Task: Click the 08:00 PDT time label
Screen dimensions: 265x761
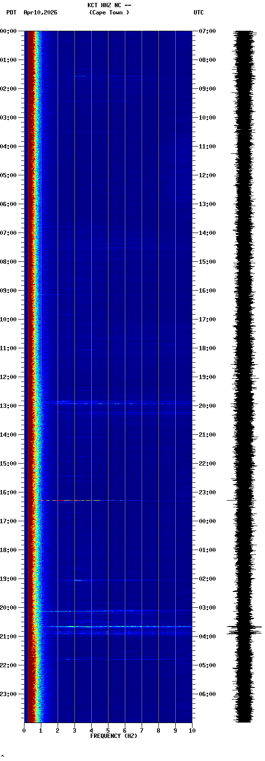Action: (9, 262)
